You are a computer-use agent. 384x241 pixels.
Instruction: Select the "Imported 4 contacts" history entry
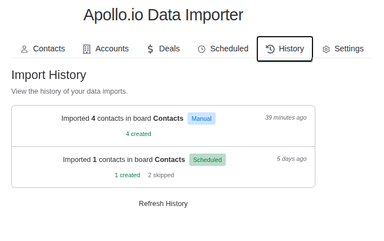click(163, 126)
